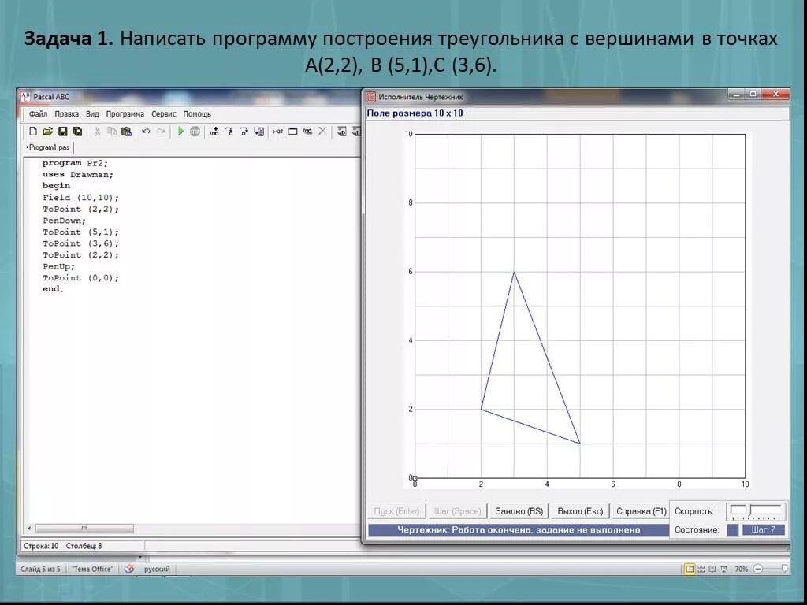Open the Сервис menu
Screen dimensions: 807x605
[x=164, y=114]
